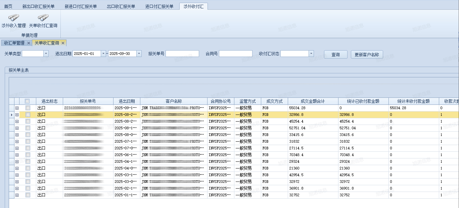Viewport: 459px width, 208px height.
Task: Open 涉外收入管理 ribbon icon
Action: pyautogui.click(x=13, y=21)
